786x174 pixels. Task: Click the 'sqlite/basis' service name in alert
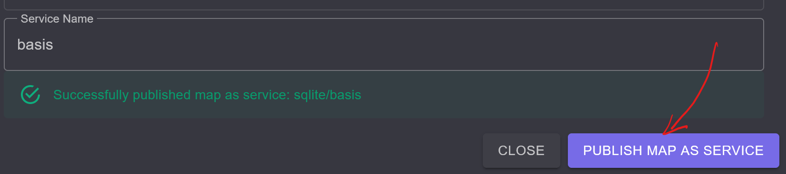(x=327, y=95)
